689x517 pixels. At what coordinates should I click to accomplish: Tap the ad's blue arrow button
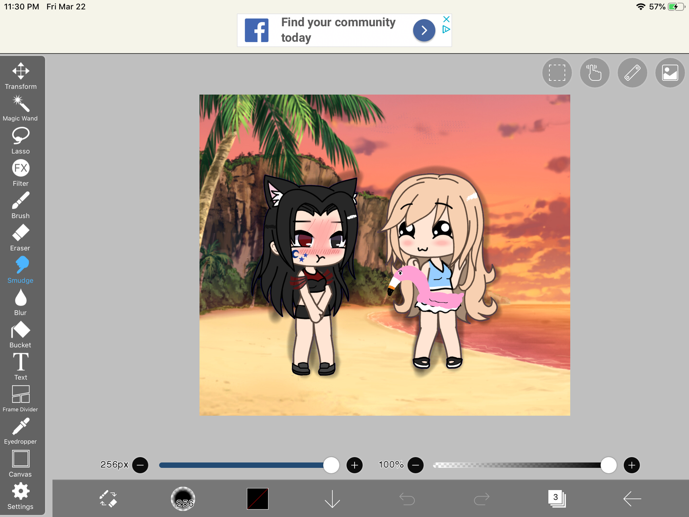[x=424, y=30]
